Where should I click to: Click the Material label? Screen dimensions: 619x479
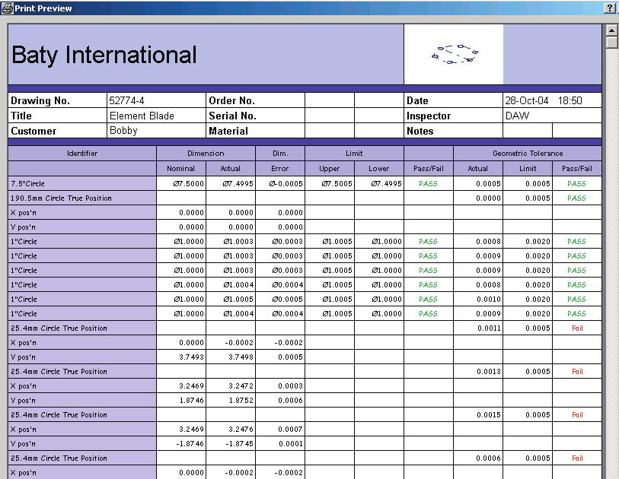click(228, 131)
